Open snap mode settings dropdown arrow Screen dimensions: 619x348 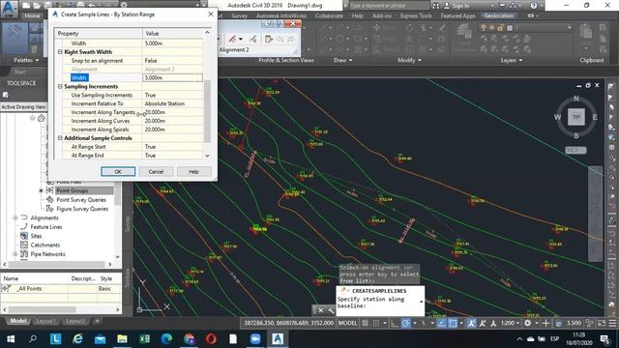coord(385,323)
